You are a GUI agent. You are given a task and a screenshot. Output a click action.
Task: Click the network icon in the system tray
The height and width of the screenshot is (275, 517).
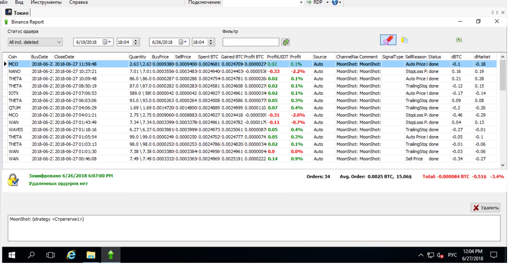[431, 255]
